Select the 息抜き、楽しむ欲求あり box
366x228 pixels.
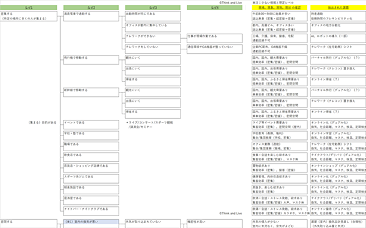coord(279,189)
